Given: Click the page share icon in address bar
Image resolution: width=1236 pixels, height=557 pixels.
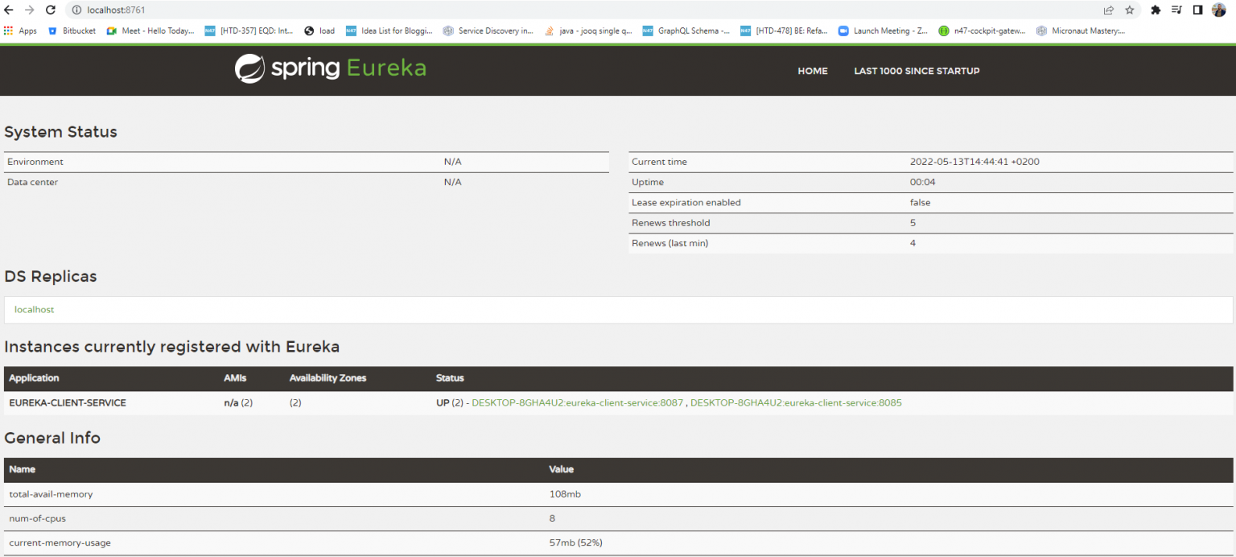Looking at the screenshot, I should pyautogui.click(x=1108, y=10).
